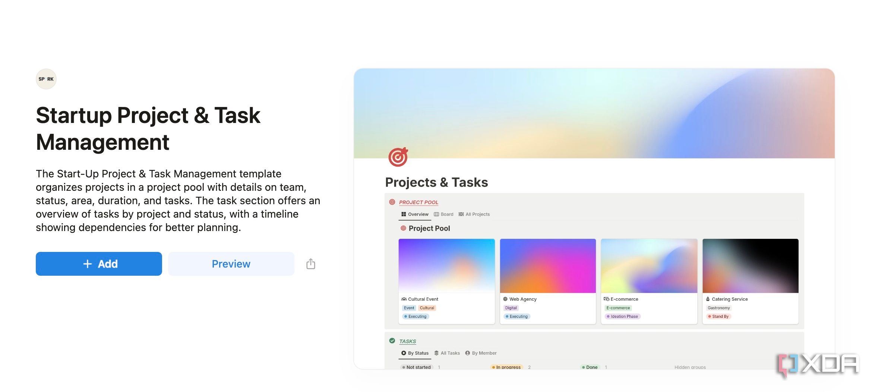Click the Startup Project & Task Management heading
872x392 pixels.
coord(148,129)
